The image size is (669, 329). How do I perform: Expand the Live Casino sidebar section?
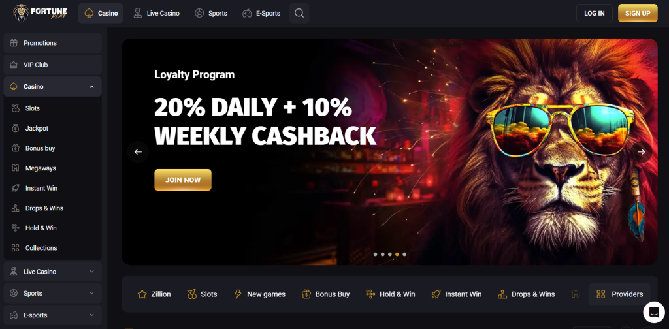(91, 272)
